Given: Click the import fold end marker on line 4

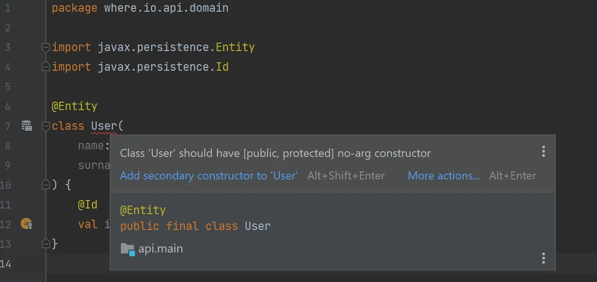Looking at the screenshot, I should click(x=45, y=67).
